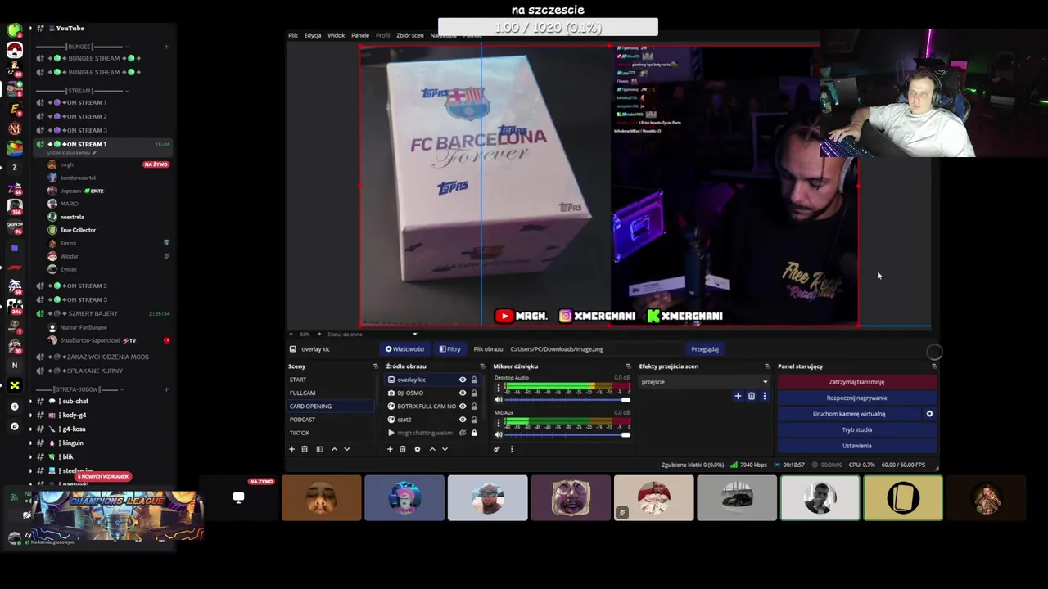Viewport: 1048px width, 589px height.
Task: Move the source down in Źródła toolbar
Action: 445,448
